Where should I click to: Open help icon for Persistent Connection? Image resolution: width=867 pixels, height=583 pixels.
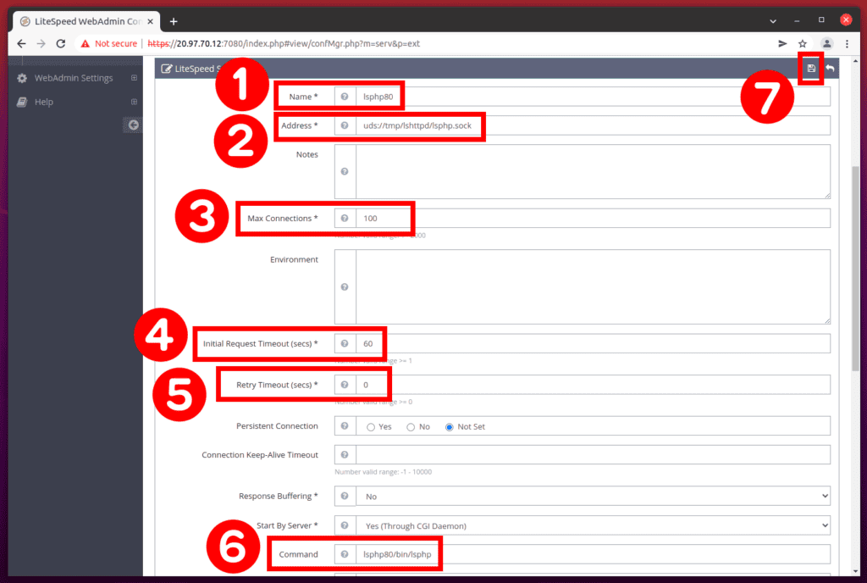[345, 426]
